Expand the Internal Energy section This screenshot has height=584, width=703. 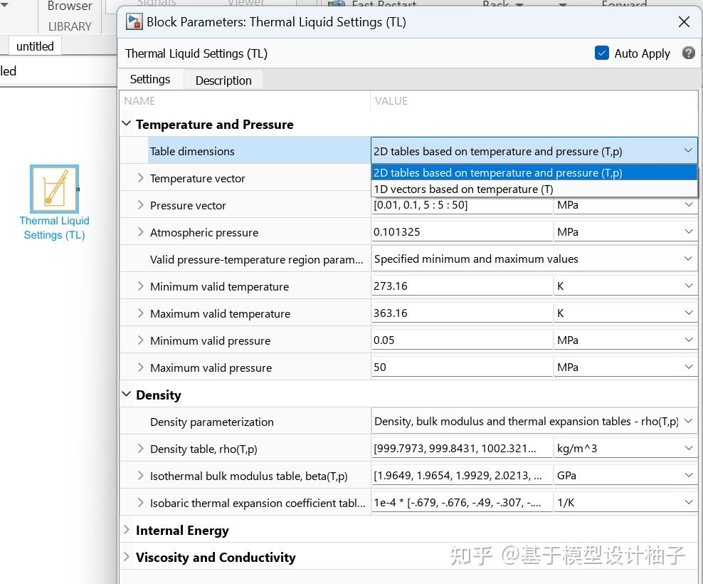coord(127,530)
